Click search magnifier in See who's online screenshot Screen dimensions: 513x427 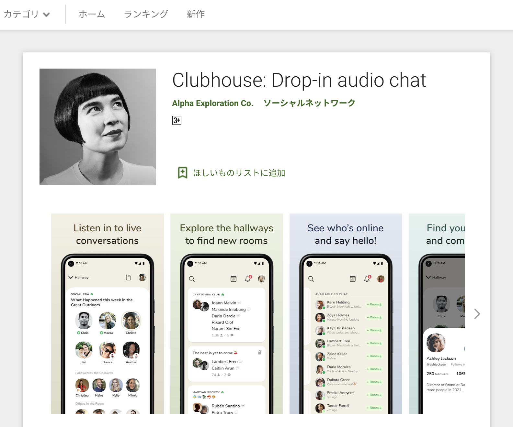(311, 279)
